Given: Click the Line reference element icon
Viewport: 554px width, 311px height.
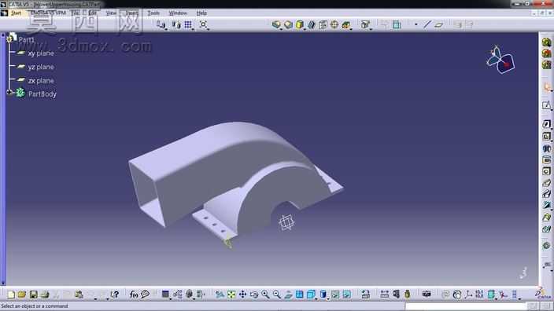Looking at the screenshot, I should click(x=427, y=24).
